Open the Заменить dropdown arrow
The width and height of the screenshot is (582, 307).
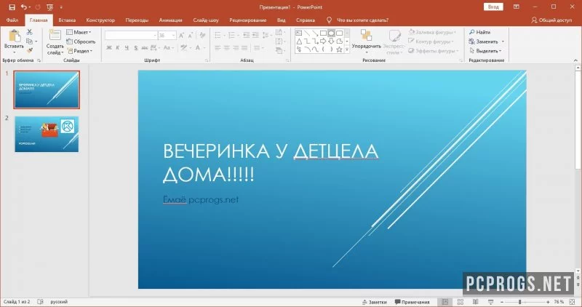[503, 41]
